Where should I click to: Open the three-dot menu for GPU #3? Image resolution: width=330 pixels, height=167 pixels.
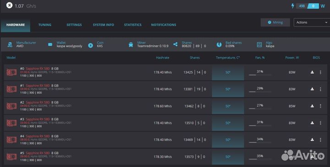click(320, 123)
